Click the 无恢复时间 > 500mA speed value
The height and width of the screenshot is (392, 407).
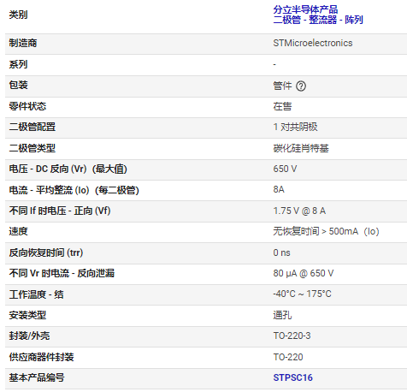(x=326, y=231)
